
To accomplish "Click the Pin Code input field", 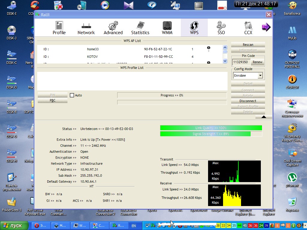I will coord(241,62).
